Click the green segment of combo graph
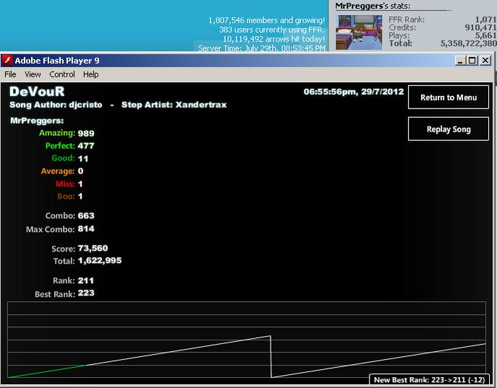497x388 pixels. (46, 371)
